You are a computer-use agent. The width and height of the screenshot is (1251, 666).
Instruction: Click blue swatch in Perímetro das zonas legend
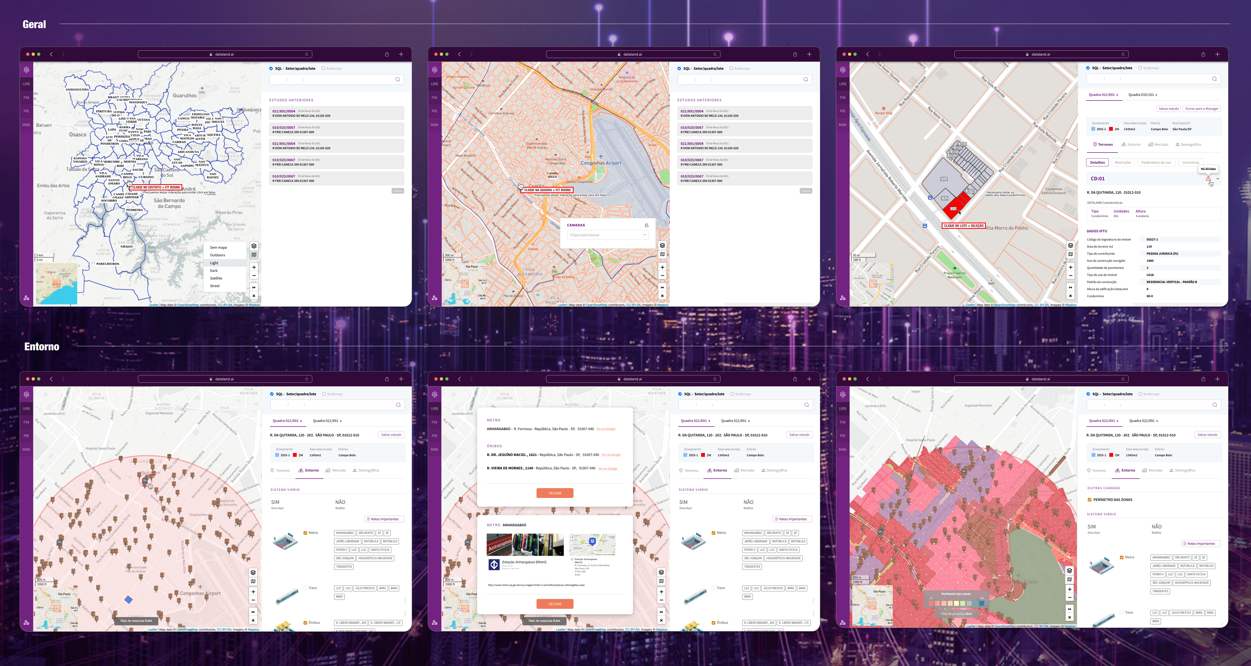pyautogui.click(x=982, y=603)
